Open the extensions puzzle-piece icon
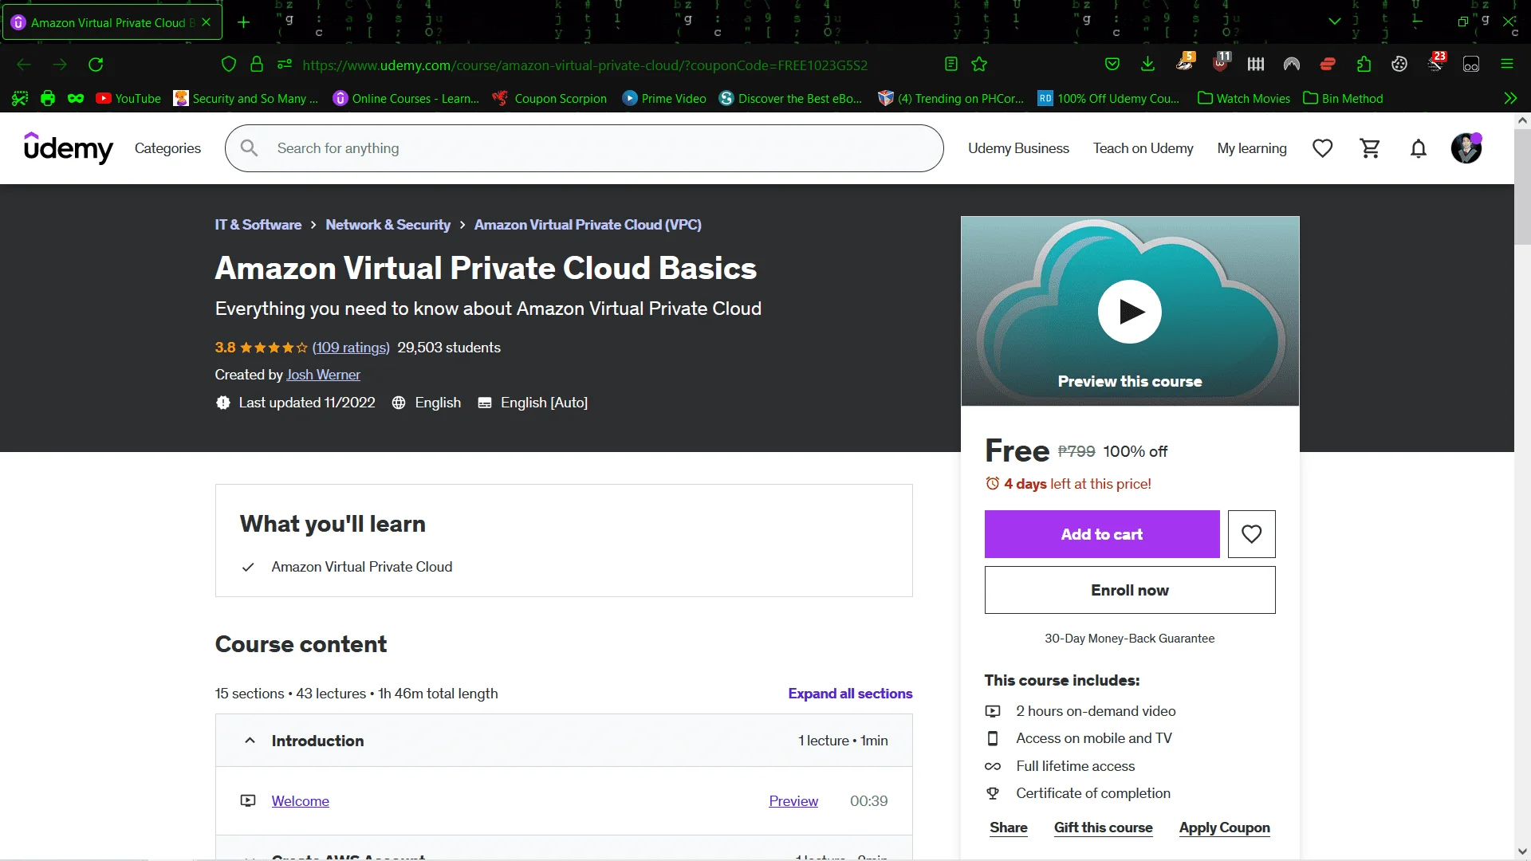The image size is (1531, 861). pyautogui.click(x=1364, y=65)
